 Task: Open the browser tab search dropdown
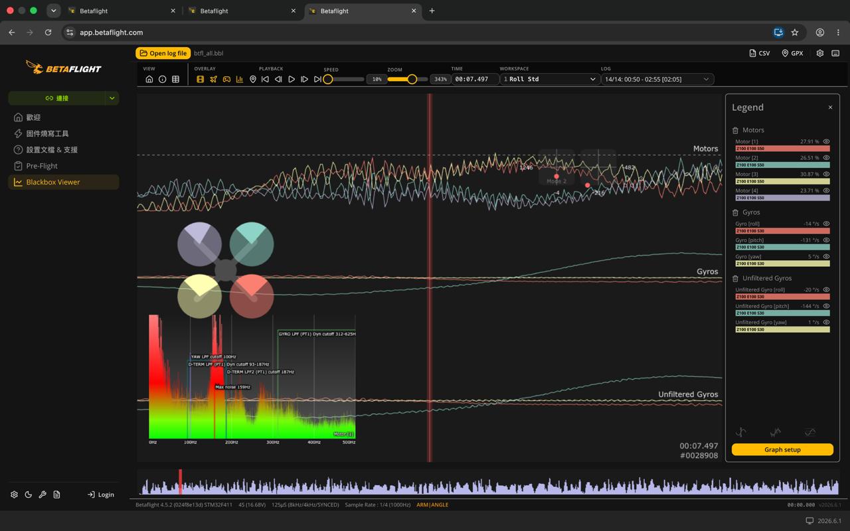pyautogui.click(x=54, y=11)
